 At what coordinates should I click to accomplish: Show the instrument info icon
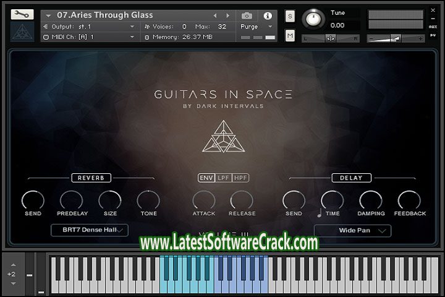click(268, 16)
